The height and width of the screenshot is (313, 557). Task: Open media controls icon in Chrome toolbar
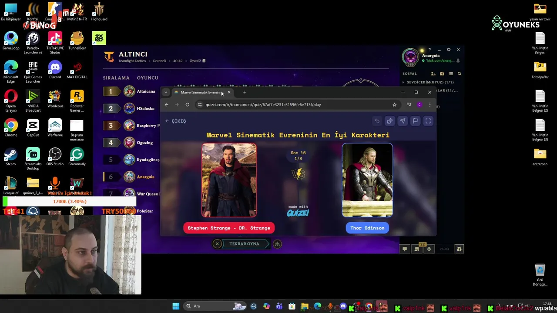coord(409,104)
